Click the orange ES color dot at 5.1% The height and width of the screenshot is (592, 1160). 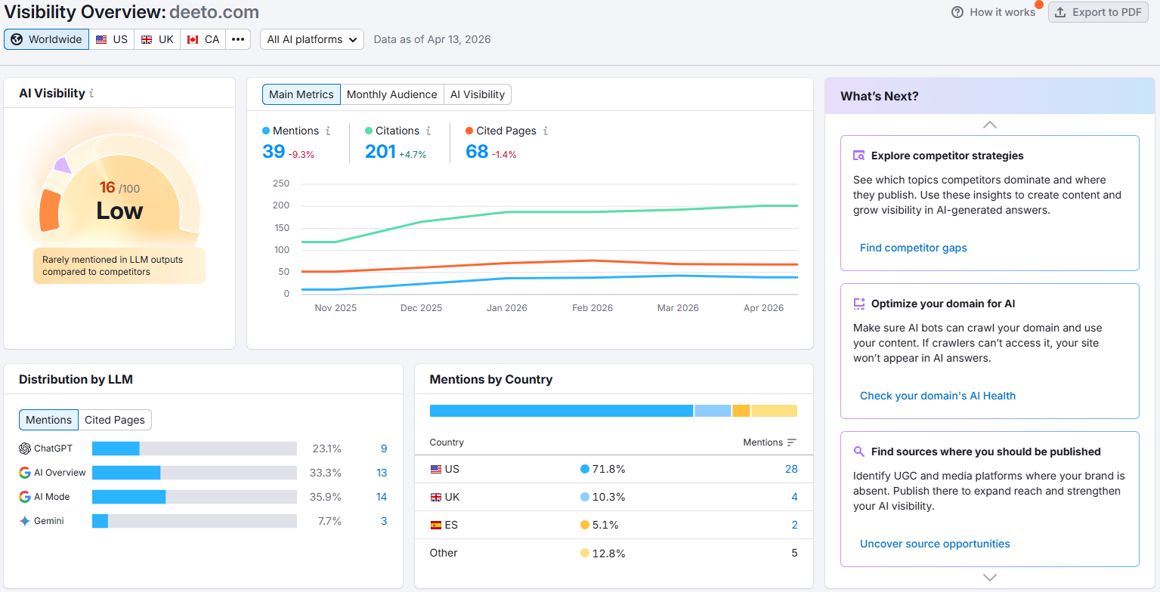(x=584, y=525)
